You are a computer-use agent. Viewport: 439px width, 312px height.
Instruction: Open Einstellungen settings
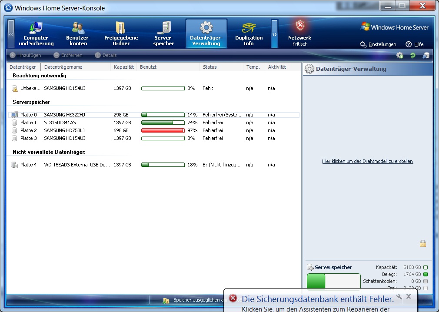(x=378, y=44)
